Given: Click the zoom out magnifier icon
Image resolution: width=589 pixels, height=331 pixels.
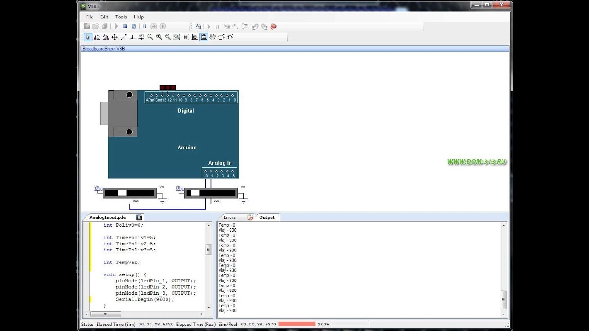Looking at the screenshot, I should click(168, 37).
